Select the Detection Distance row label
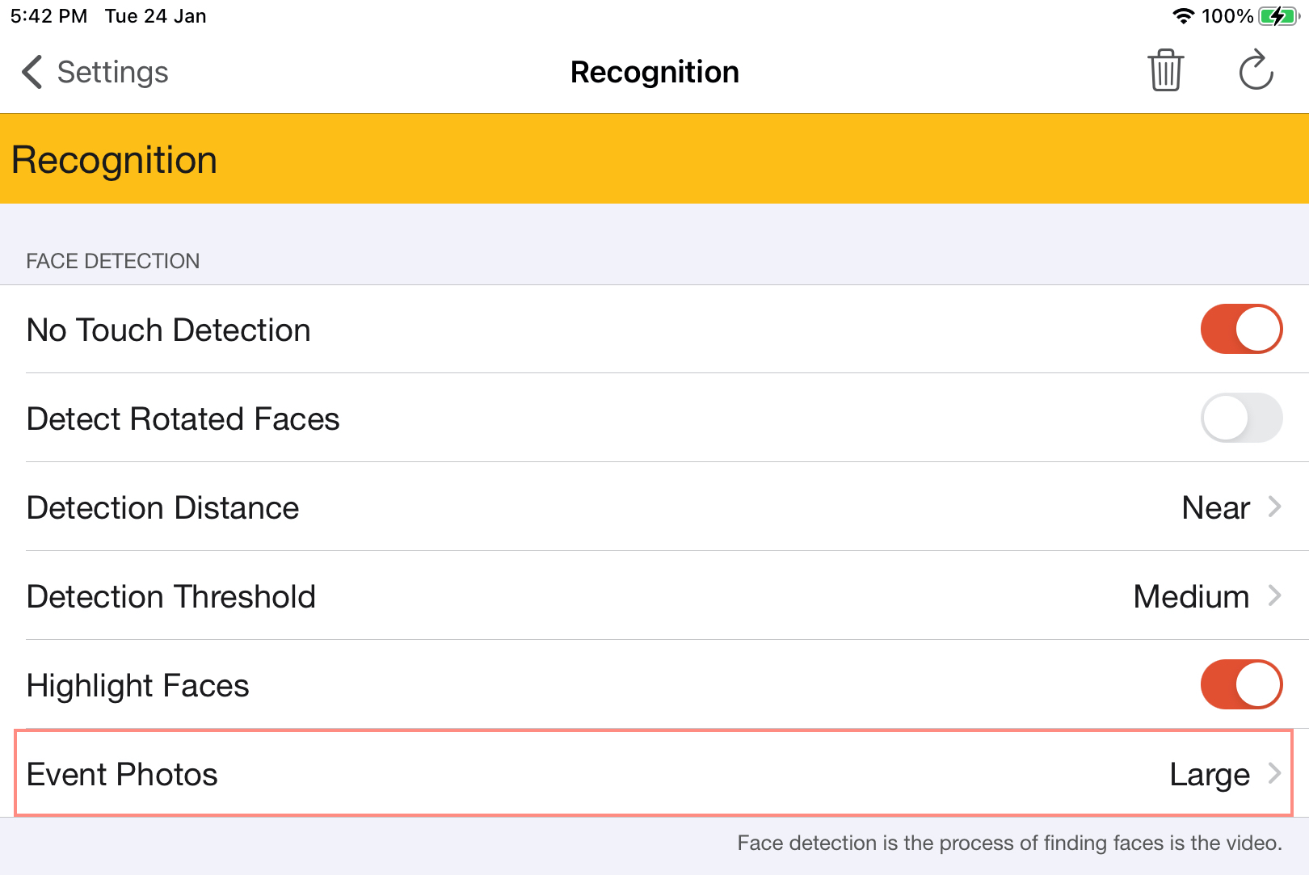The height and width of the screenshot is (875, 1309). tap(162, 507)
